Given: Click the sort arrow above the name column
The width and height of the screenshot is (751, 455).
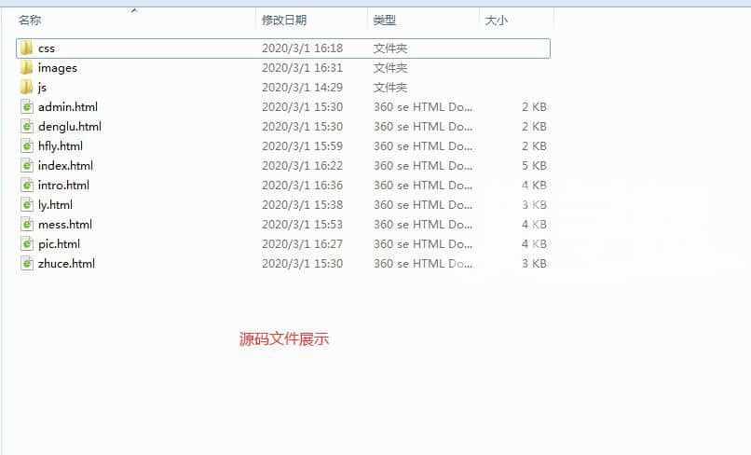Looking at the screenshot, I should point(134,10).
